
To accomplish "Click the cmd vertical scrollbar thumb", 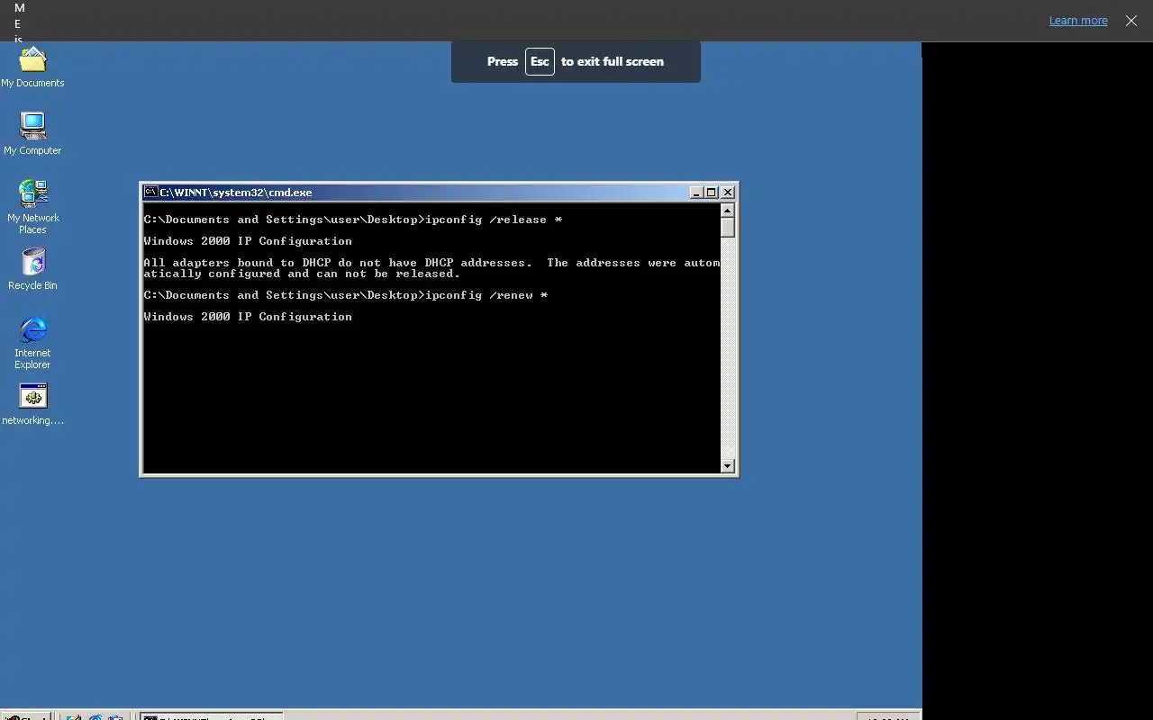I will (x=728, y=228).
